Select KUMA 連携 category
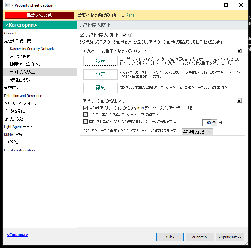 [40, 135]
